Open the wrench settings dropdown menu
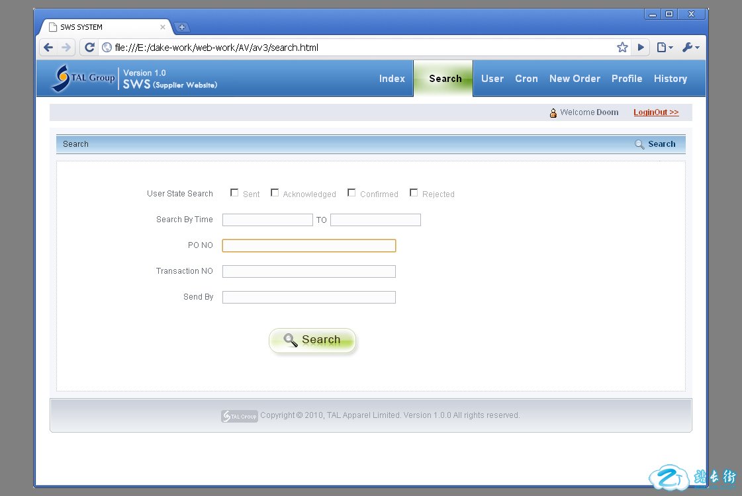This screenshot has width=742, height=496. tap(690, 48)
